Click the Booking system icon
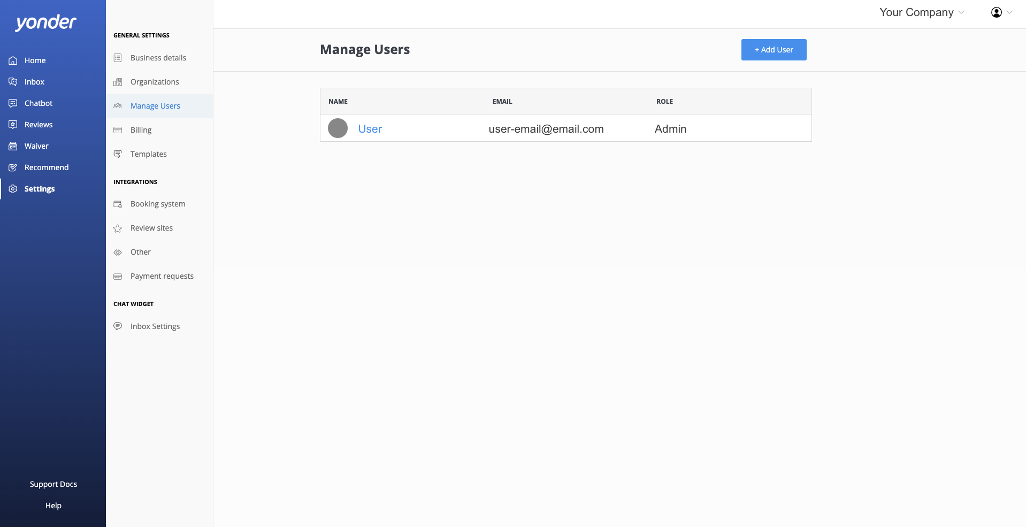The height and width of the screenshot is (527, 1026). click(x=118, y=204)
